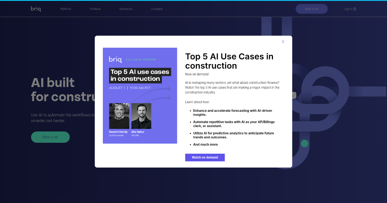
Task: Select Bassem Hamdy's speaker photo
Action: click(x=119, y=116)
